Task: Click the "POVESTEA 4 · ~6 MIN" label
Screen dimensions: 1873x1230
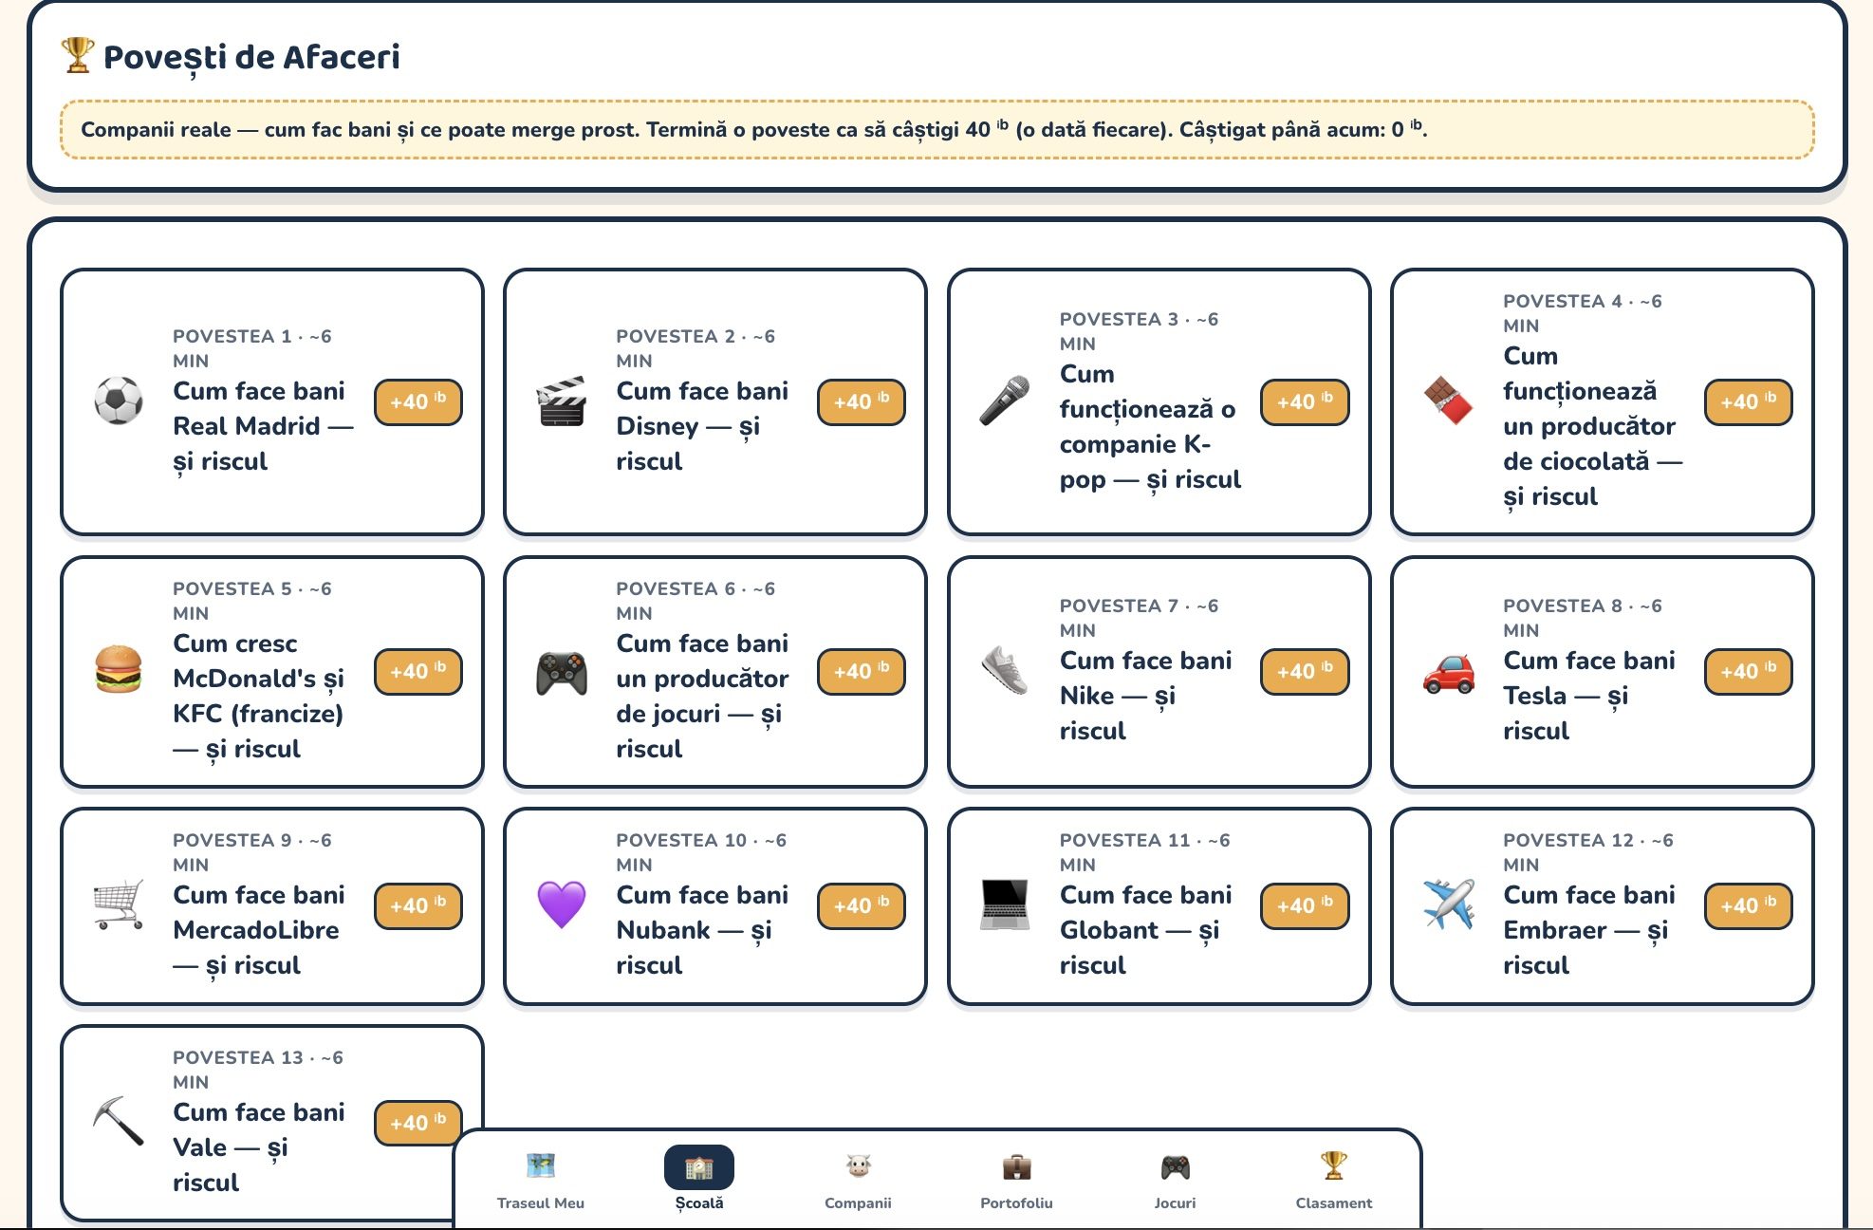Action: click(1583, 313)
